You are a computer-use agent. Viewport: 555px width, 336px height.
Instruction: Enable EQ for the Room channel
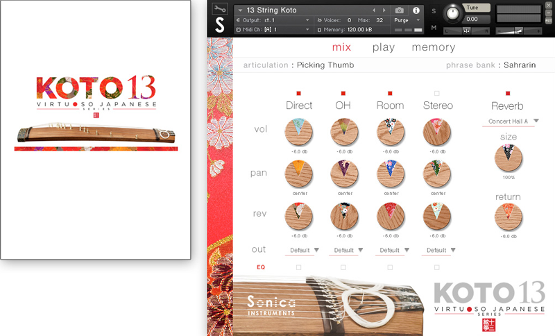(390, 267)
